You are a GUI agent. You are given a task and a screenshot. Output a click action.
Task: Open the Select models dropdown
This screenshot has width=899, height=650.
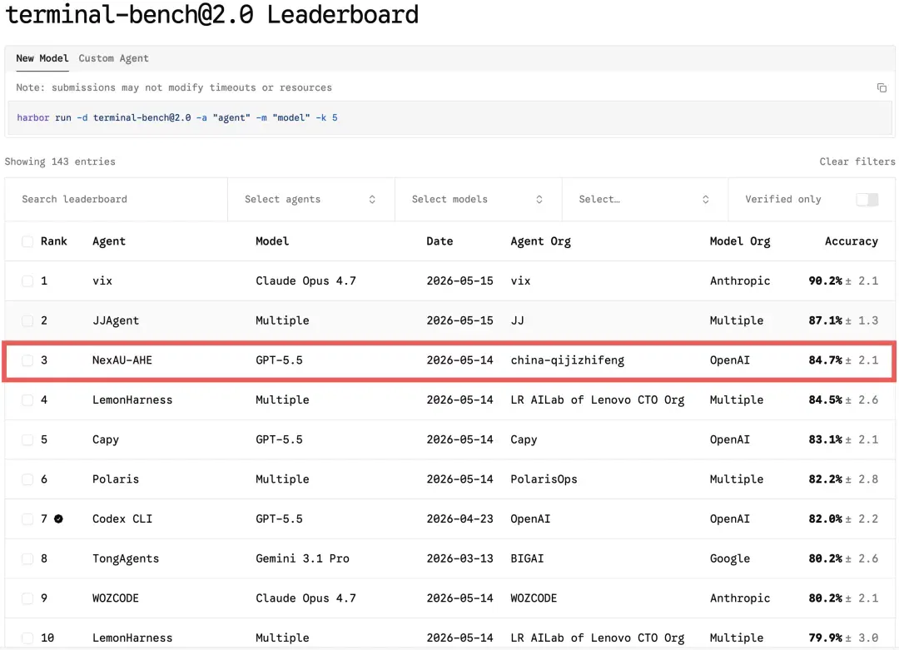click(478, 200)
